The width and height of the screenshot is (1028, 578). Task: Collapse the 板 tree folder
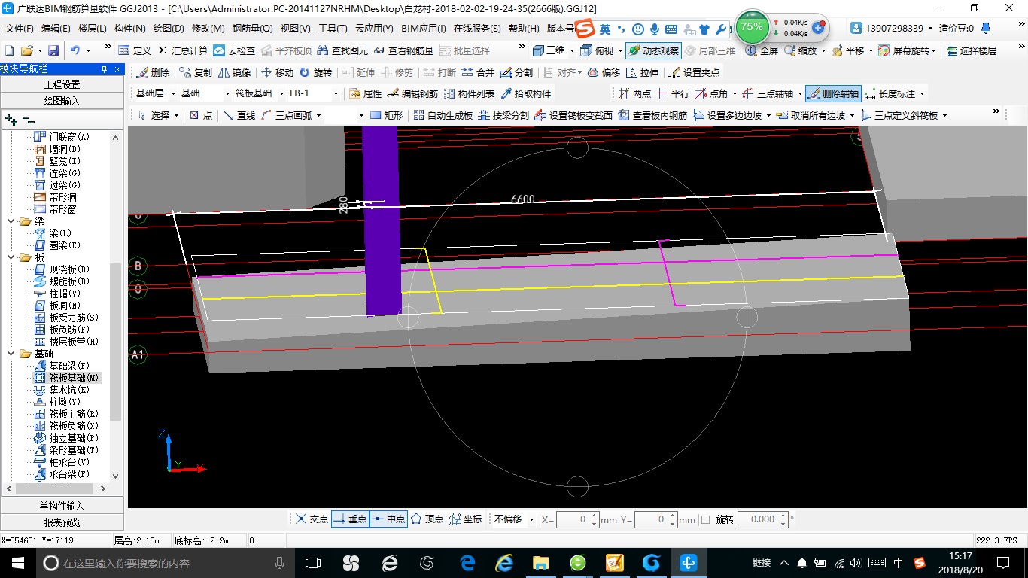(11, 257)
